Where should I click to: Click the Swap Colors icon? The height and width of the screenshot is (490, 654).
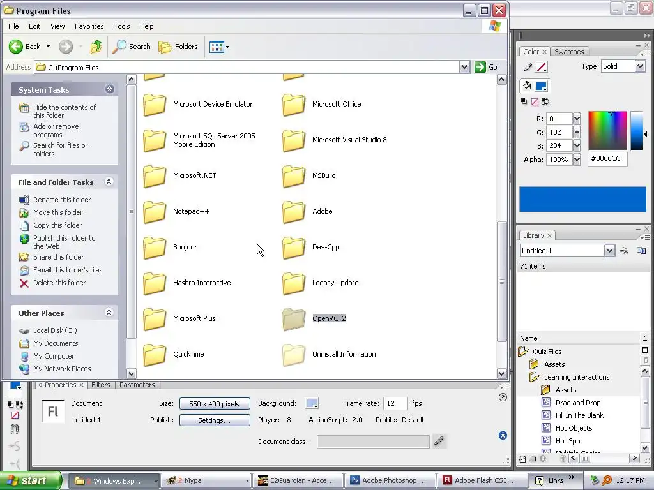(x=545, y=101)
